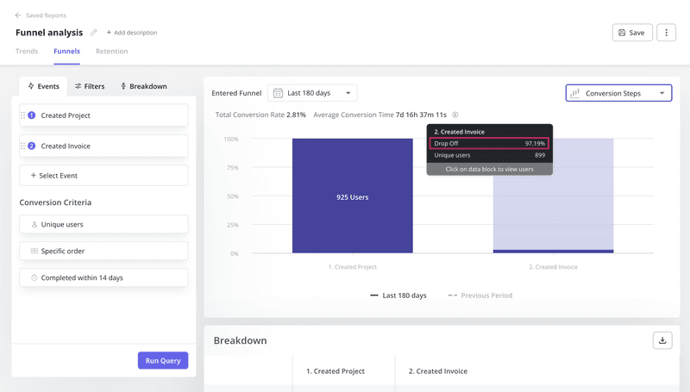The width and height of the screenshot is (690, 392).
Task: Toggle Previous Period legend series
Action: pyautogui.click(x=480, y=296)
